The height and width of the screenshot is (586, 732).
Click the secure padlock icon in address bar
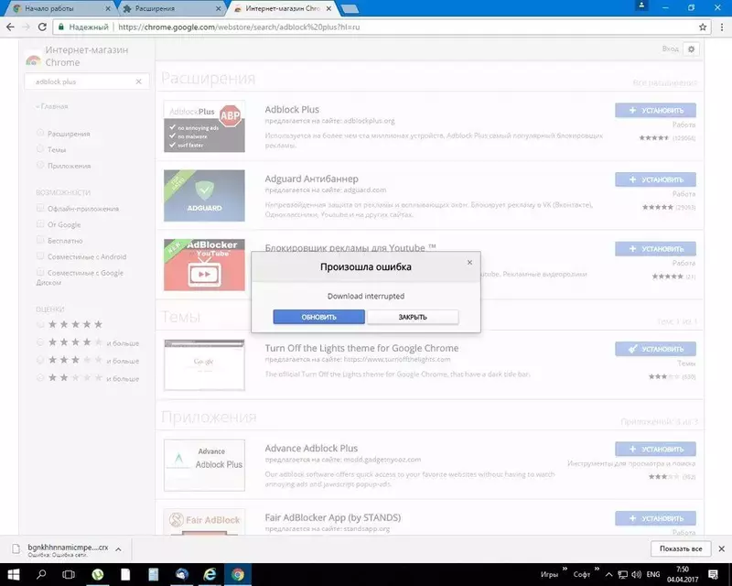pos(60,27)
